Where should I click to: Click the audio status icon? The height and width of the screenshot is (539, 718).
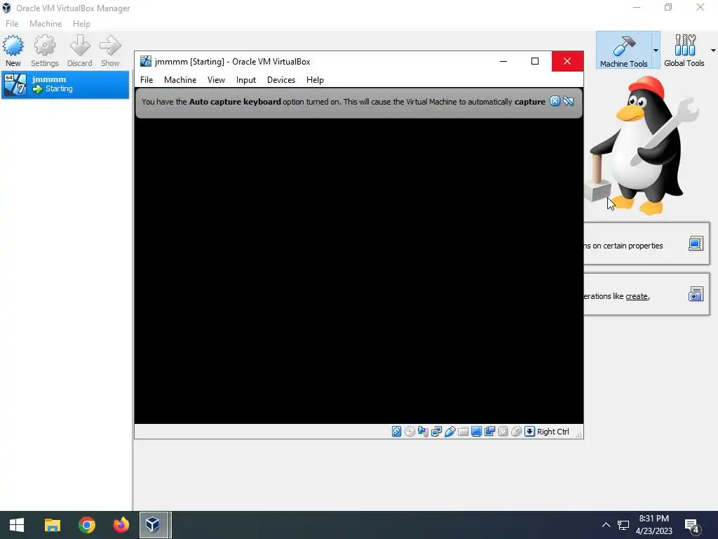423,432
